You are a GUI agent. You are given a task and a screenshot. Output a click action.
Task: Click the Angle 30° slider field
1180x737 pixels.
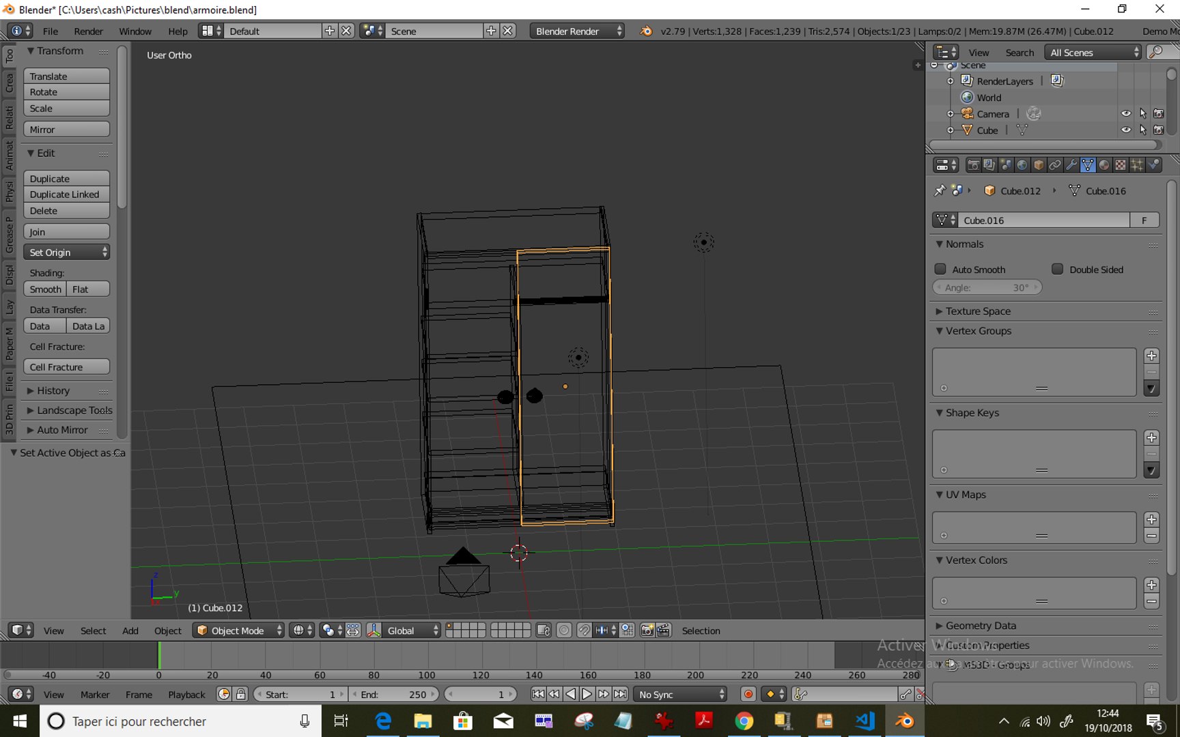click(987, 287)
